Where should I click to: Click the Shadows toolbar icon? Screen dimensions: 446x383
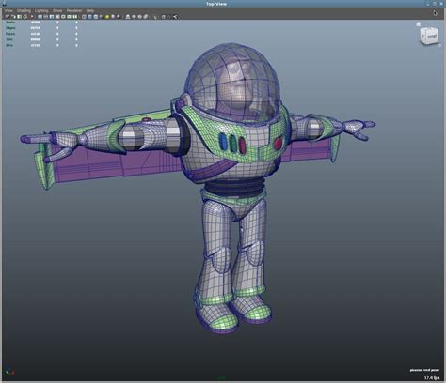[113, 17]
